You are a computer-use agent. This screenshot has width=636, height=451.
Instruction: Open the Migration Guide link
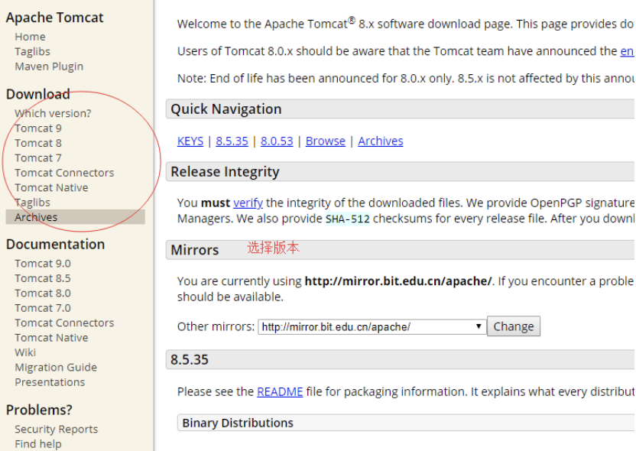(x=56, y=368)
